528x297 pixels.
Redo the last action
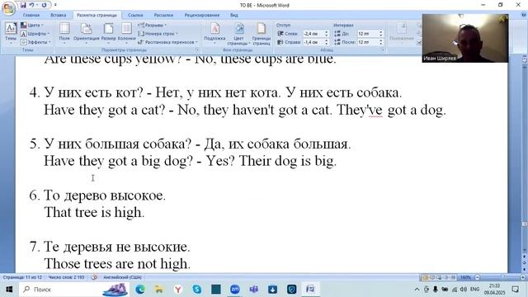click(x=44, y=5)
